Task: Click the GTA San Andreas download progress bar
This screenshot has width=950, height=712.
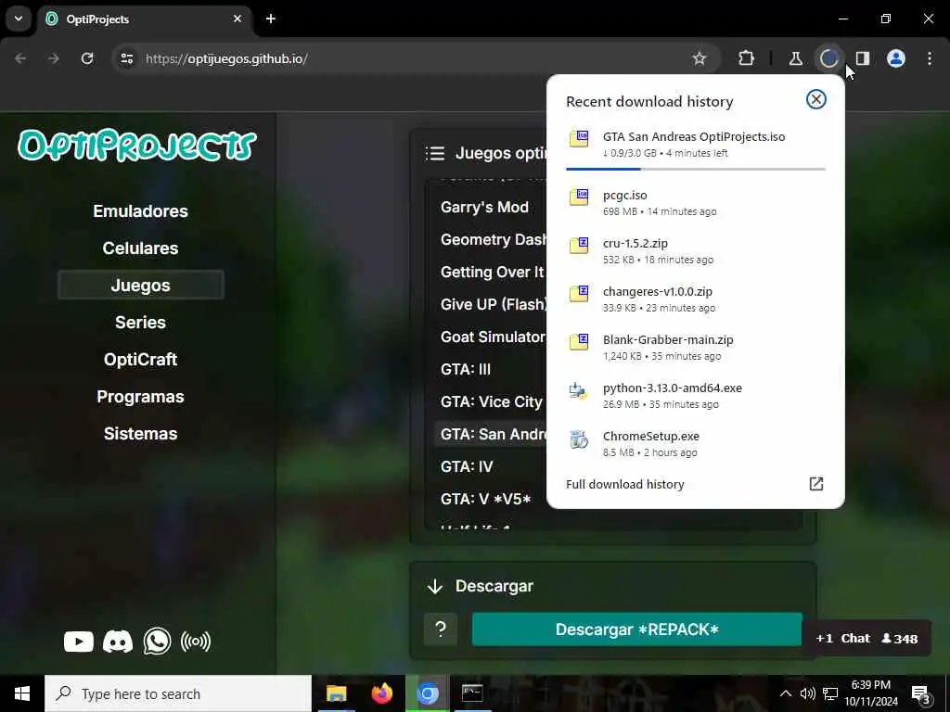Action: click(696, 169)
